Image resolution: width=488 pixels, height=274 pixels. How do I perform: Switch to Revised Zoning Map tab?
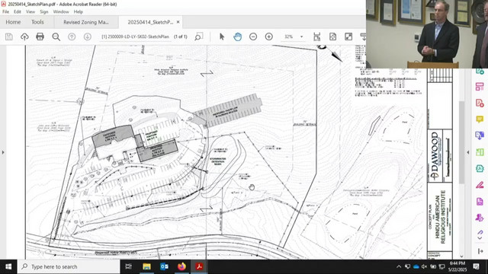pyautogui.click(x=86, y=22)
